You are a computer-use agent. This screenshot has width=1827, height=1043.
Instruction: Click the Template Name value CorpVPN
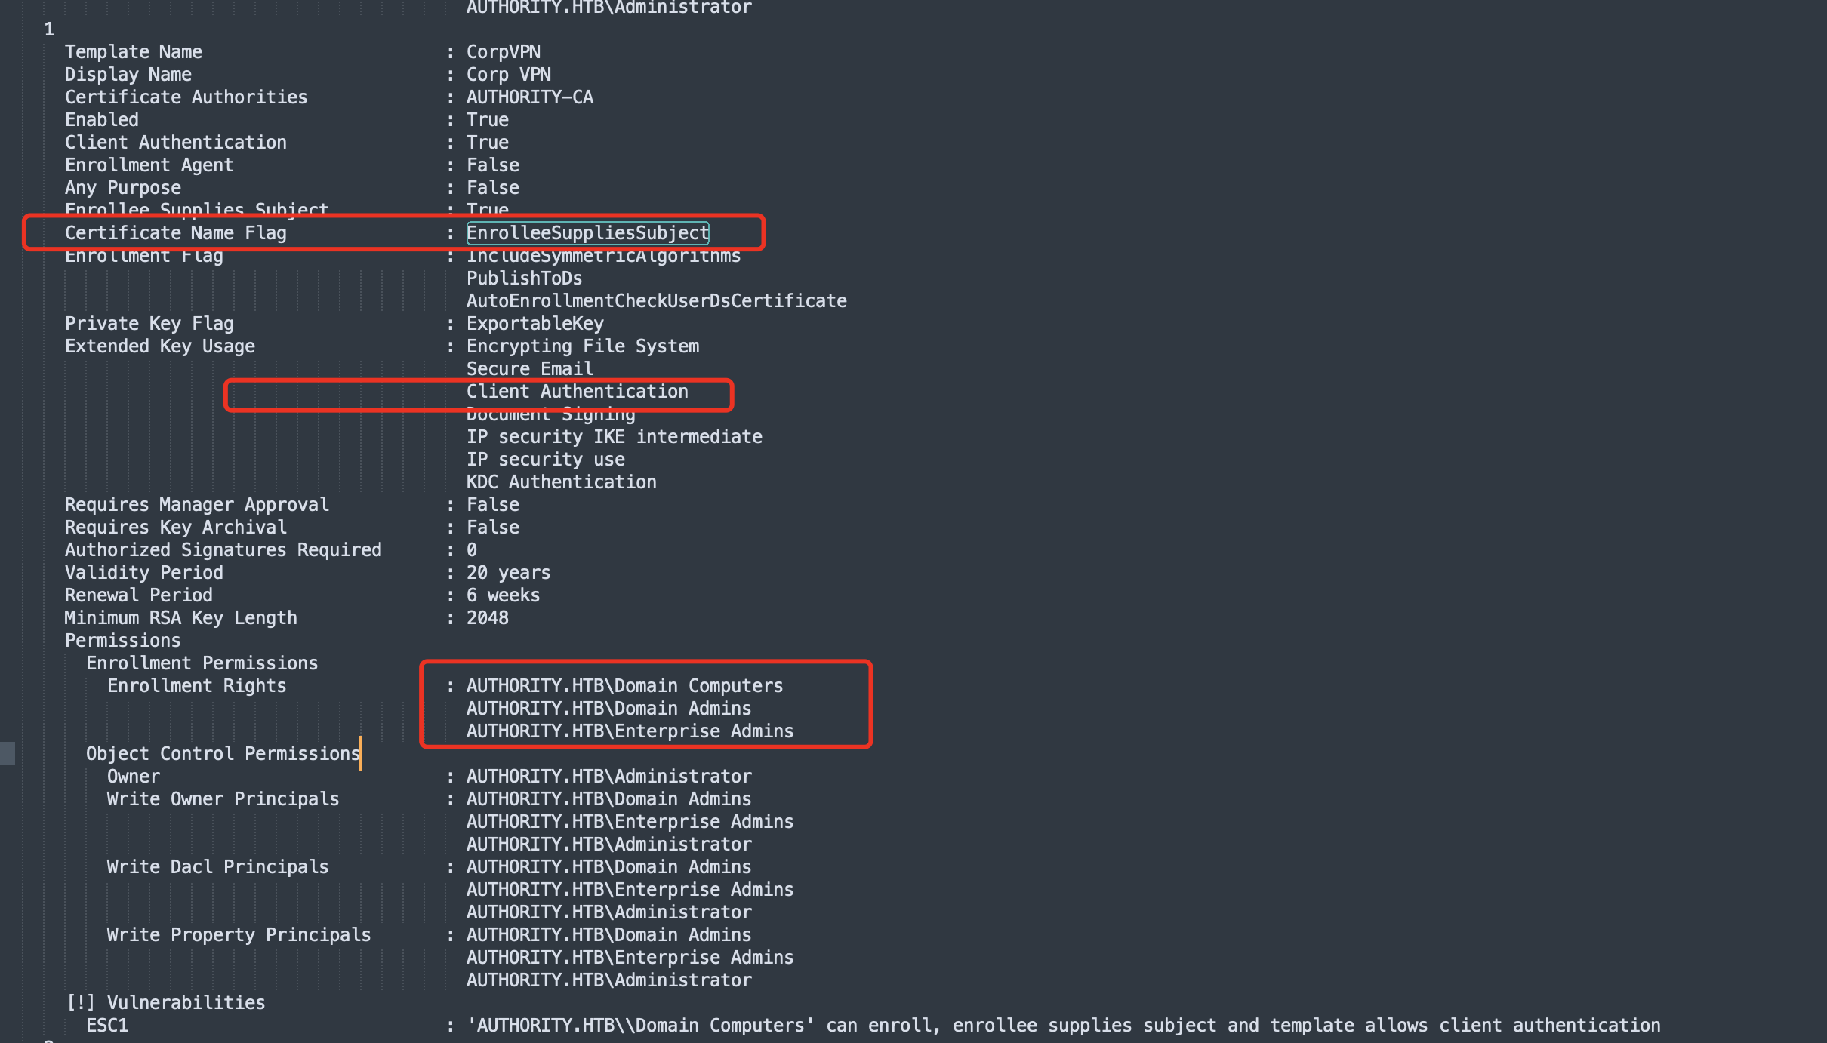503,52
